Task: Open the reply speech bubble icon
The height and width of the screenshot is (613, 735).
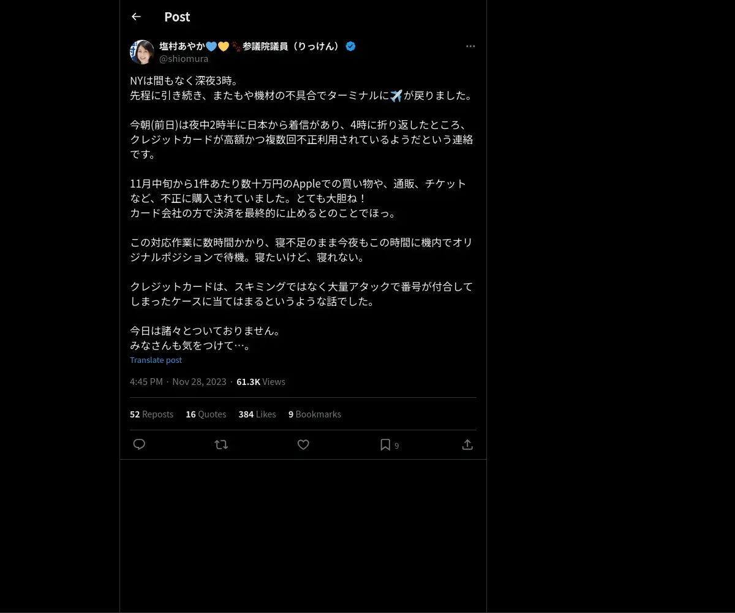Action: pos(139,444)
